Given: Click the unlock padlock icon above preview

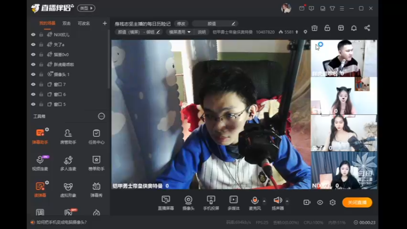Looking at the screenshot, I should click(x=327, y=28).
